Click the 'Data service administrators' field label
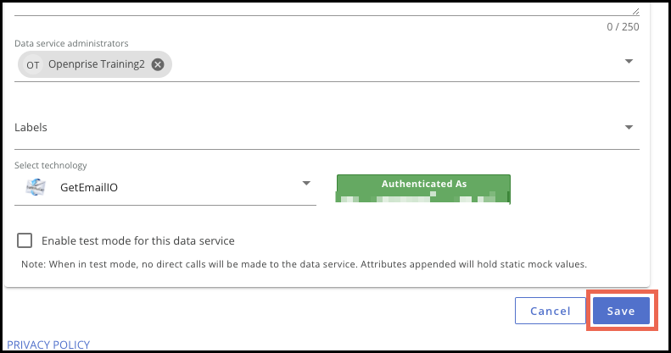This screenshot has width=671, height=353. pos(71,43)
